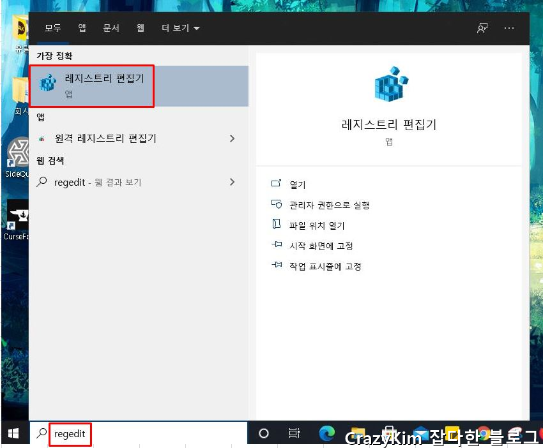Click the pin icon beside 작업 표시줄에 고정
Screen dimensions: 543x448
[x=277, y=265]
